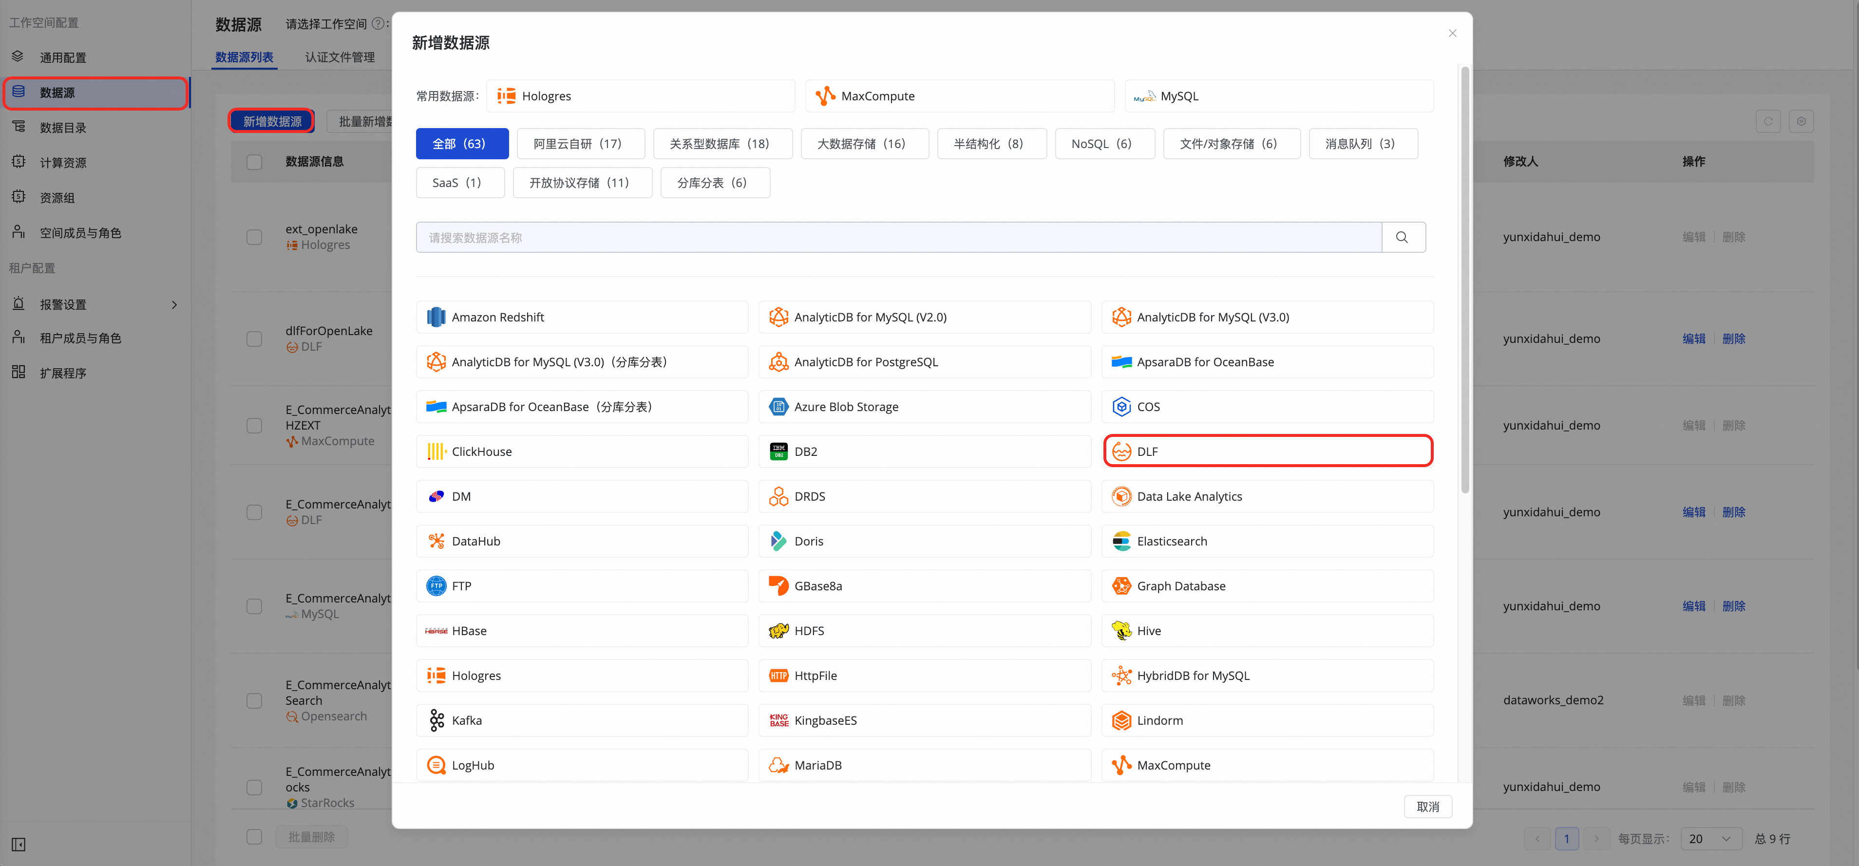Focus the data source name search field
The width and height of the screenshot is (1859, 866).
pos(898,237)
